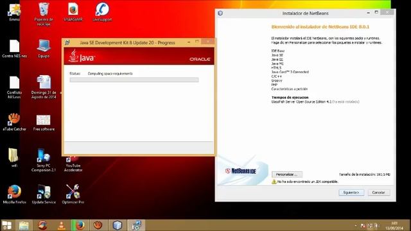The image size is (411, 231).
Task: Click the 'Bienvenido al instalador de NetBeans' heading
Action: 320,27
